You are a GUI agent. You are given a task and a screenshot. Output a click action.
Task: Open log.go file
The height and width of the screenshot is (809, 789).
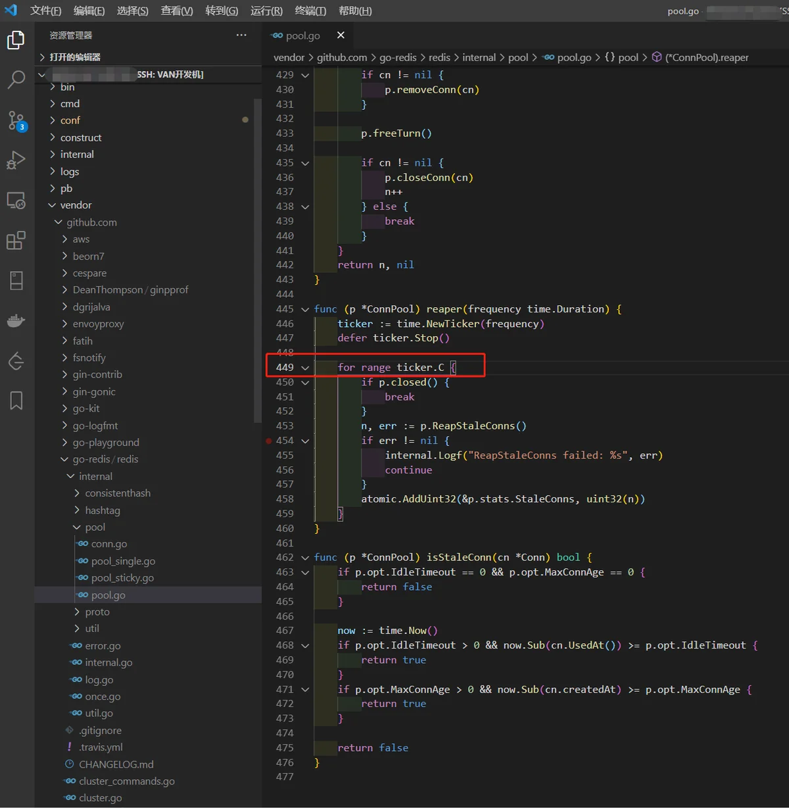click(x=148, y=679)
